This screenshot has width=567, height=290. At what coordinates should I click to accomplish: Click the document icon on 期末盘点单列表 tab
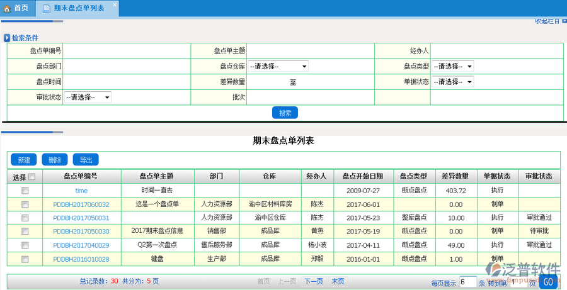(47, 8)
